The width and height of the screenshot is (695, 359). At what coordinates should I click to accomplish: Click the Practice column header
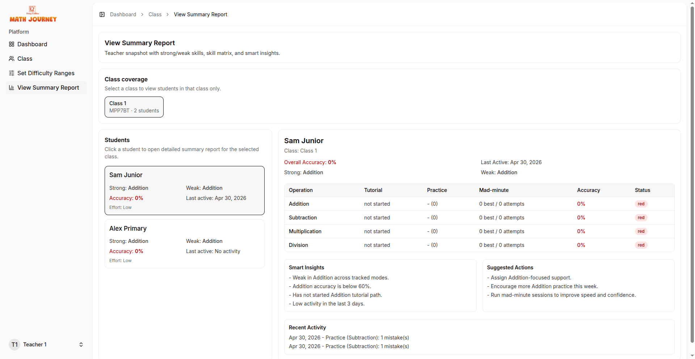tap(437, 190)
